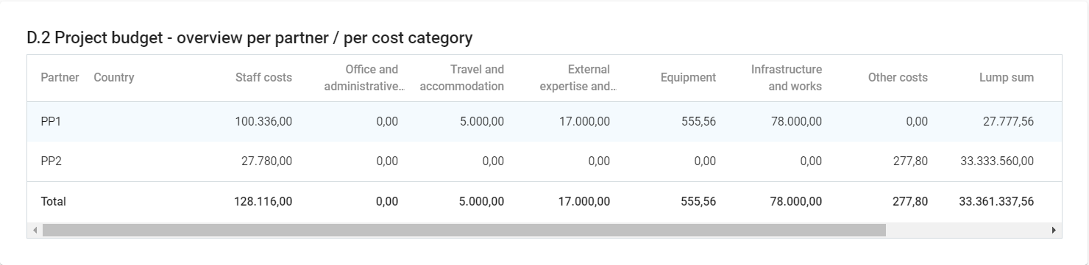
Task: Click the D.2 Project budget heading
Action: coord(249,37)
